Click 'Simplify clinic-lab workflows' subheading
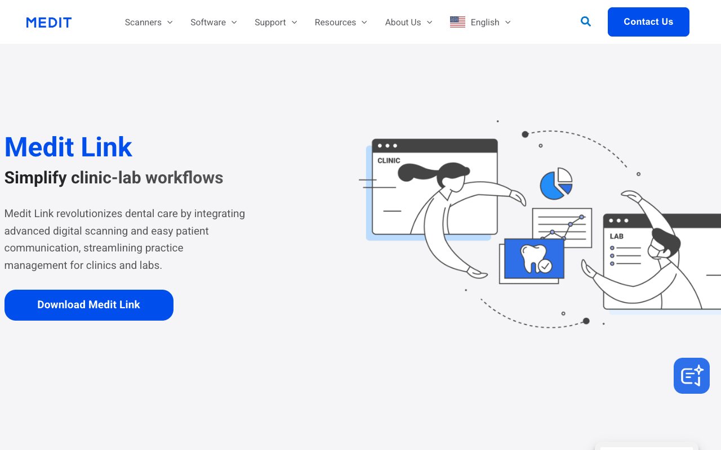Screen dimensions: 721x450 pyautogui.click(x=114, y=178)
